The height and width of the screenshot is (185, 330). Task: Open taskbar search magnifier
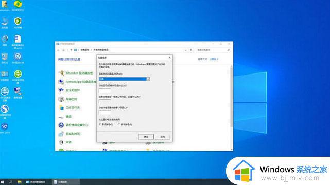(x=10, y=182)
